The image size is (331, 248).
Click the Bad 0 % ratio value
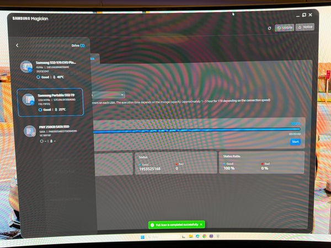pyautogui.click(x=264, y=168)
